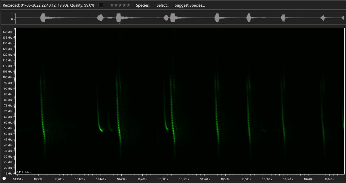Assign a five-star rating
This screenshot has height=183, width=346.
click(128, 5)
